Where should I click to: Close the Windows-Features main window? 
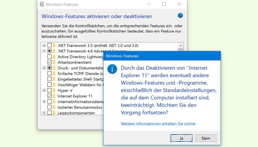point(179,4)
